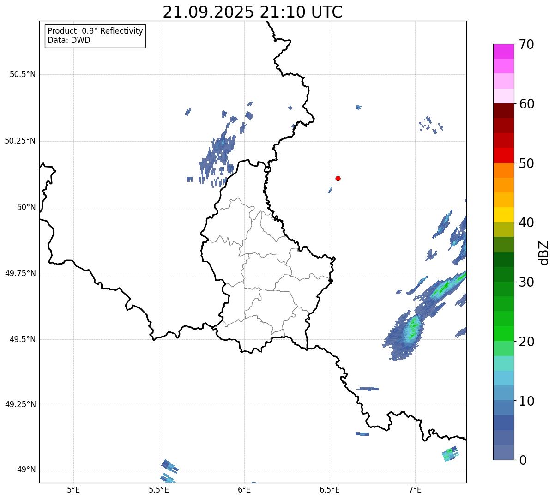The image size is (555, 499).
Task: Click the colorbar tick label 40
Action: 526,222
